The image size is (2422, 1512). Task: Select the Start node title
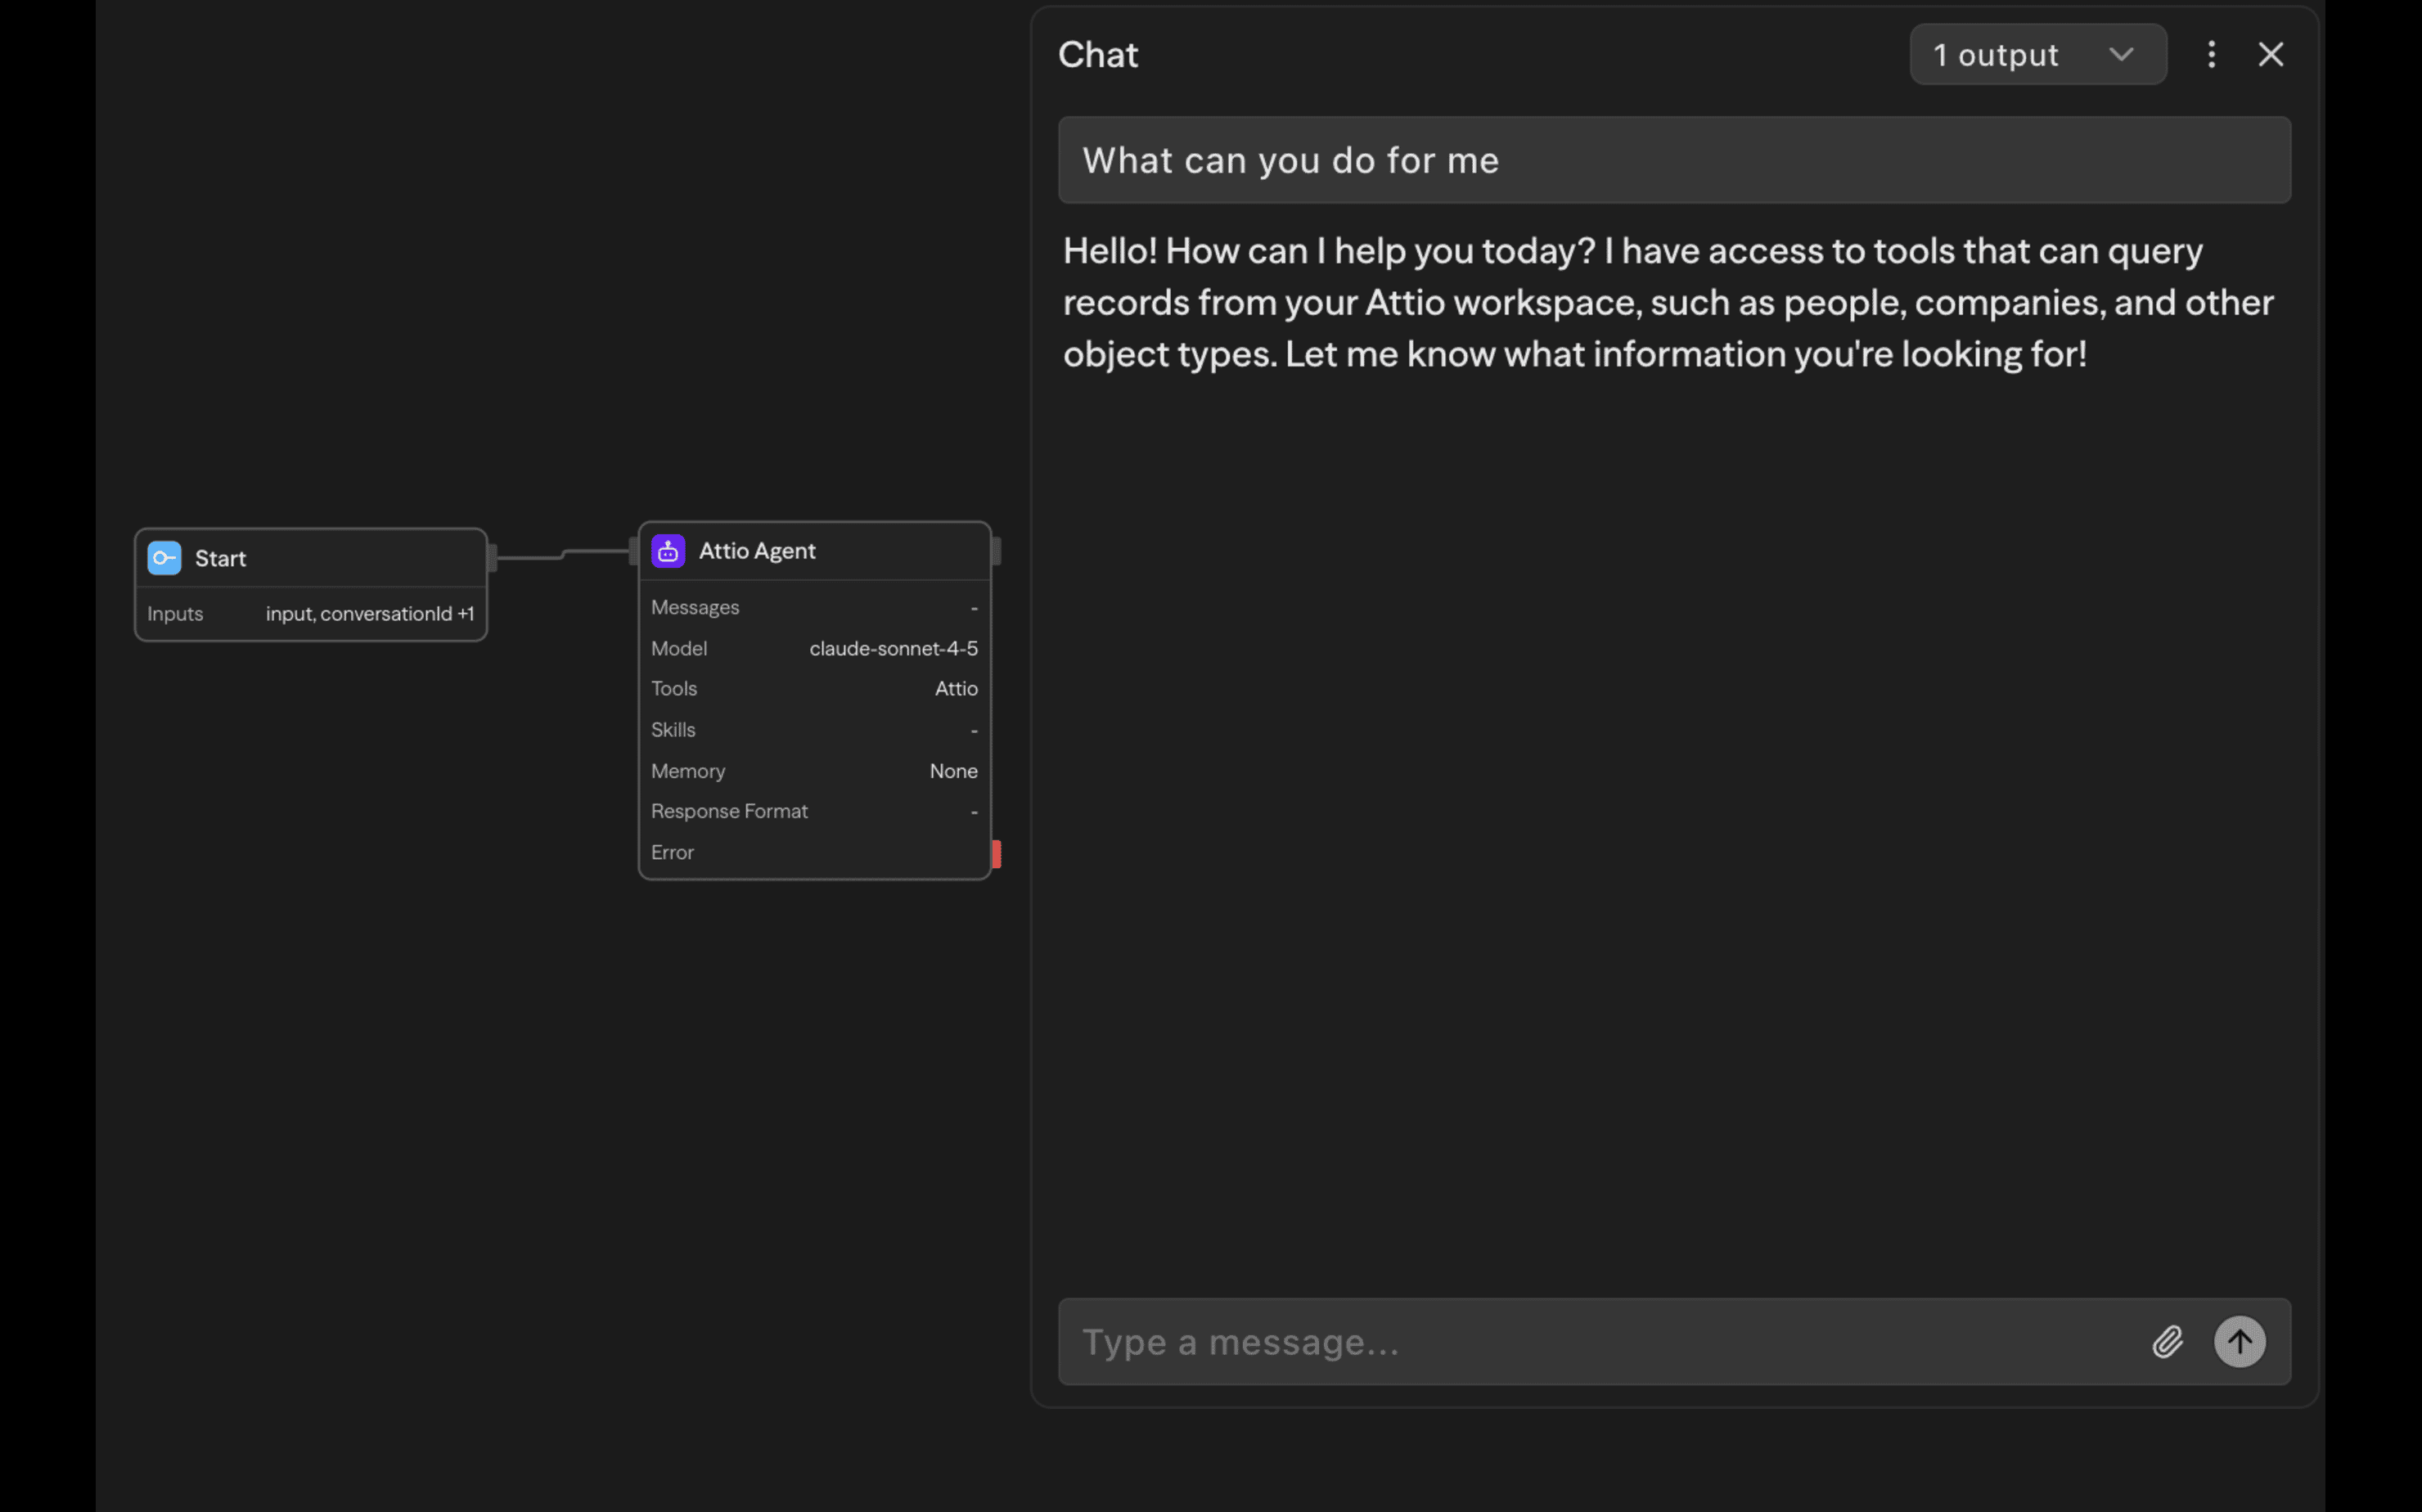[220, 558]
